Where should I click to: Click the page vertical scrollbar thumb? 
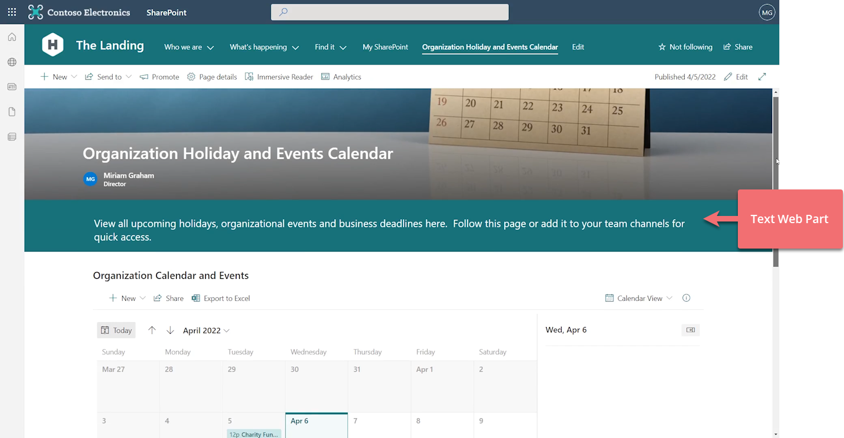pyautogui.click(x=776, y=182)
